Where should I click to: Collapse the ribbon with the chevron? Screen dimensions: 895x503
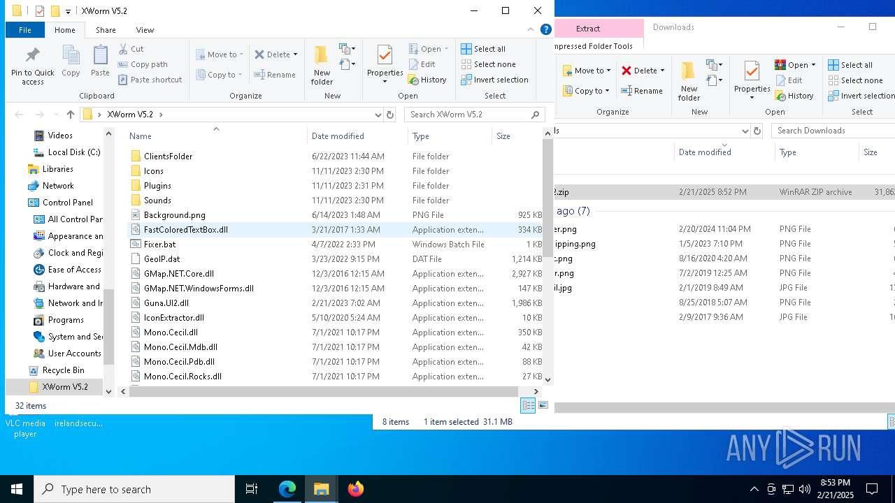pos(530,29)
